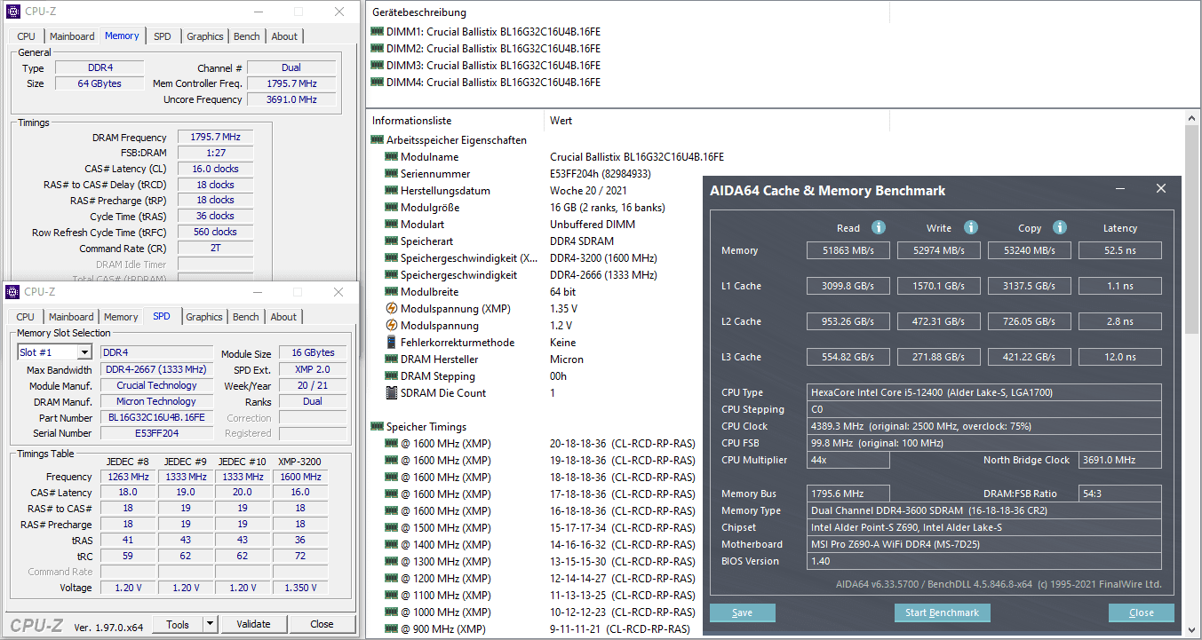Click the DRAM Hersteller row icon
This screenshot has width=1202, height=640.
pyautogui.click(x=392, y=360)
